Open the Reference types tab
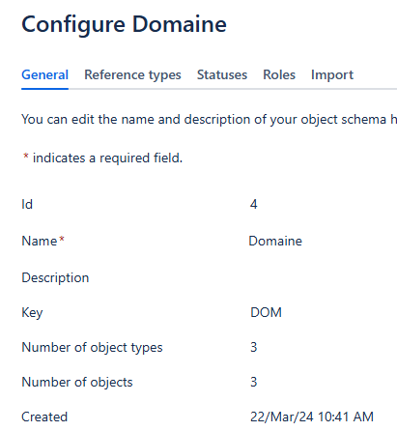This screenshot has height=431, width=397. (132, 75)
